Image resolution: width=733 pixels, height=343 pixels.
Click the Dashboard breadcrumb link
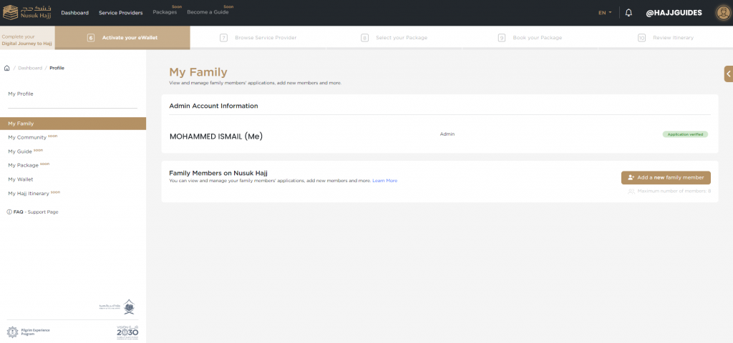point(30,68)
